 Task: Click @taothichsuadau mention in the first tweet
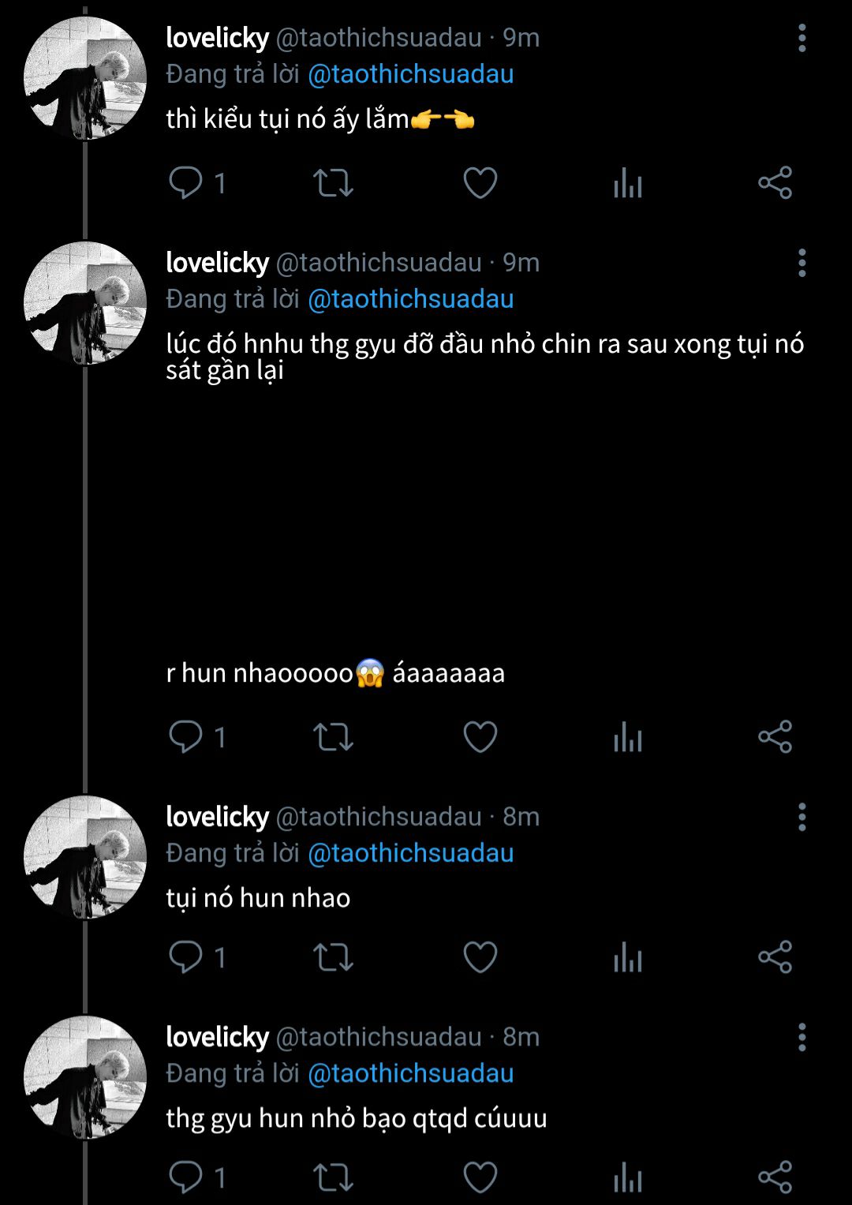click(x=410, y=74)
